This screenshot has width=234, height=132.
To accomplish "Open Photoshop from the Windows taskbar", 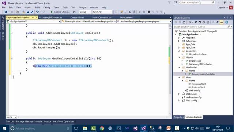I will pyautogui.click(x=118, y=128).
